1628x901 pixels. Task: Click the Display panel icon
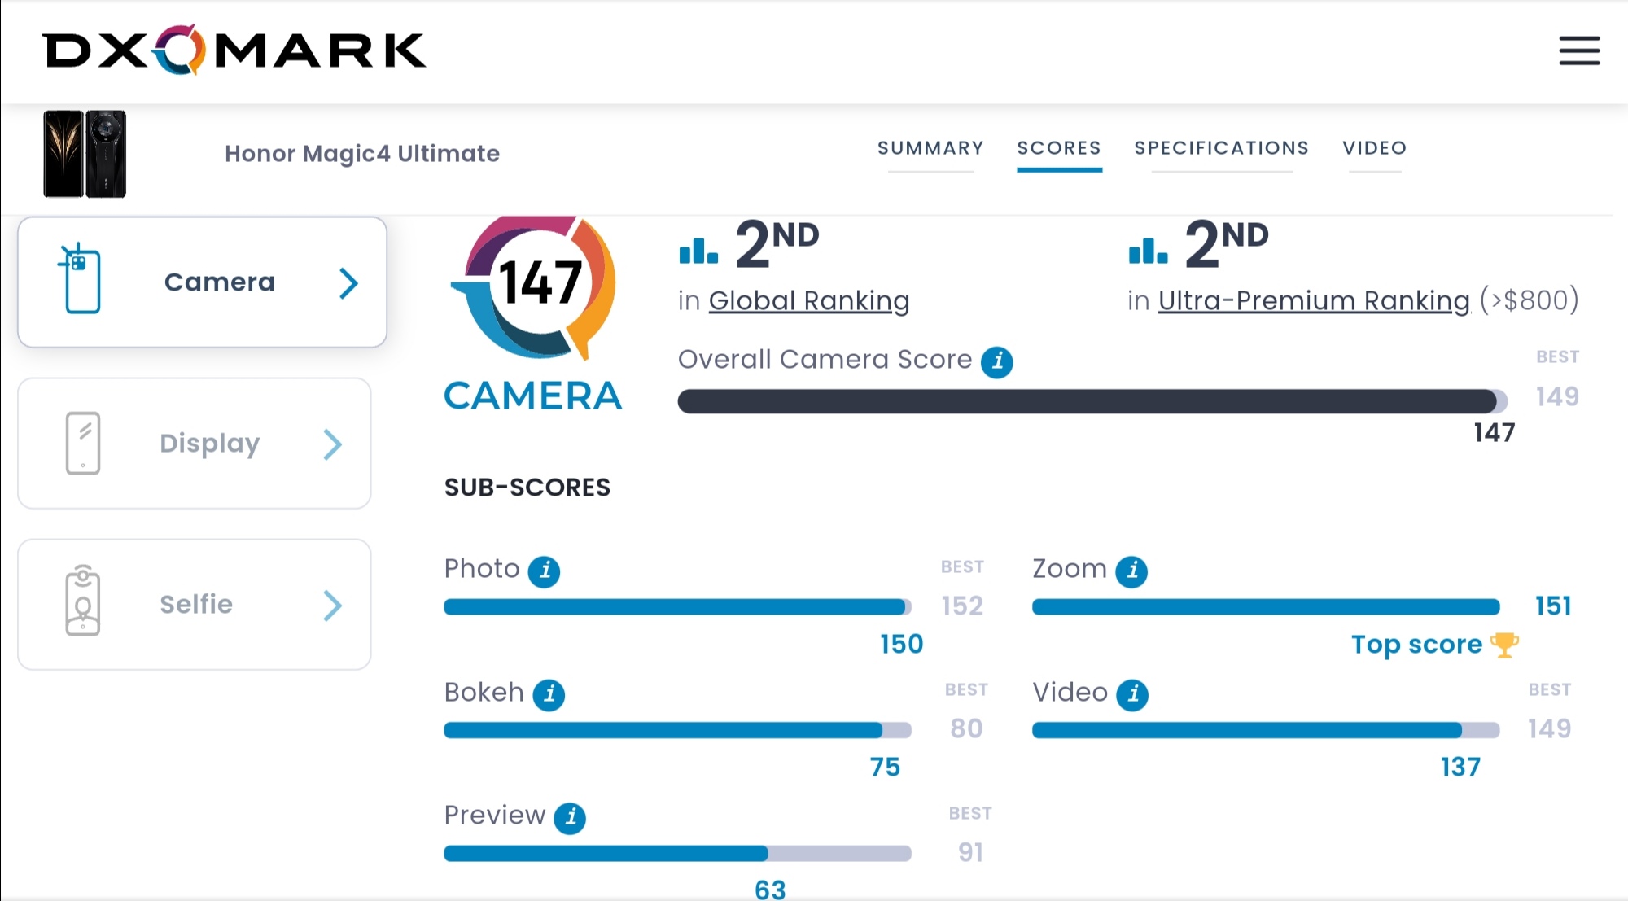pyautogui.click(x=85, y=442)
